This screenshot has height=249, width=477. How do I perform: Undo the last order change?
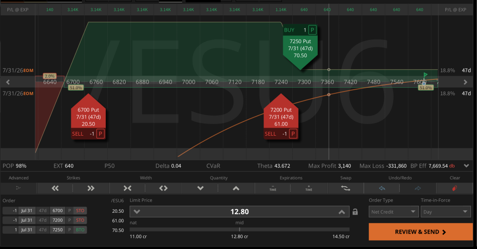click(382, 188)
